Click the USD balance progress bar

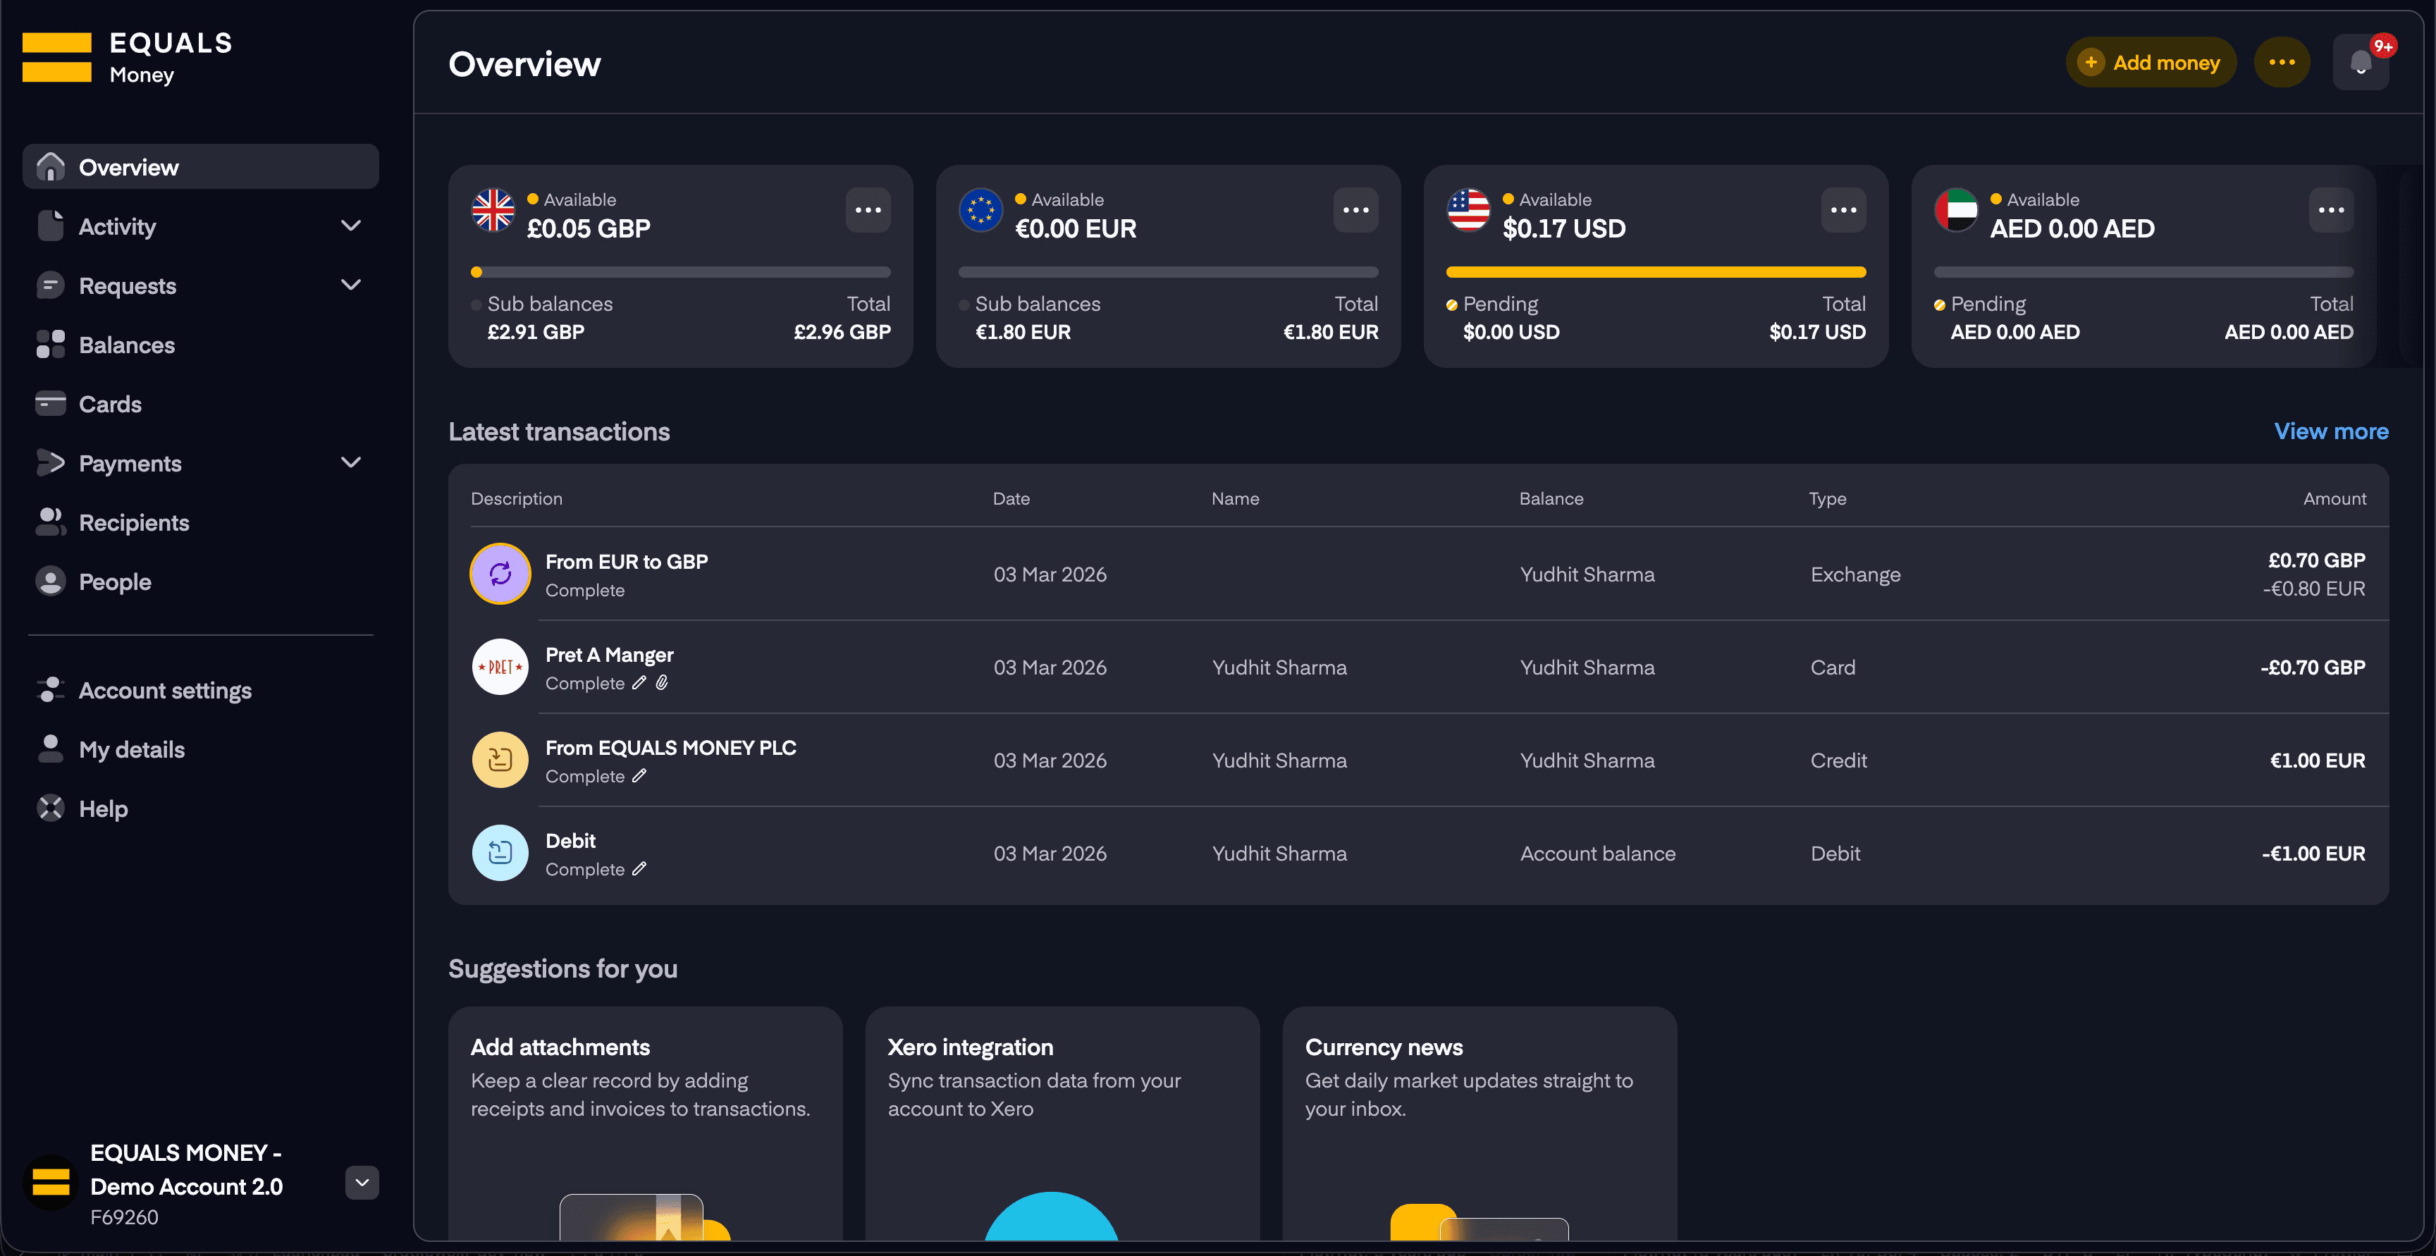click(1655, 272)
